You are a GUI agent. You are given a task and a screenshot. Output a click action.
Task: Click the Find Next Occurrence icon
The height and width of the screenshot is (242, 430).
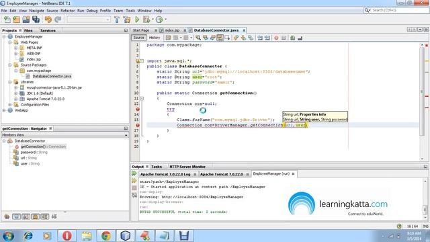[x=212, y=38]
